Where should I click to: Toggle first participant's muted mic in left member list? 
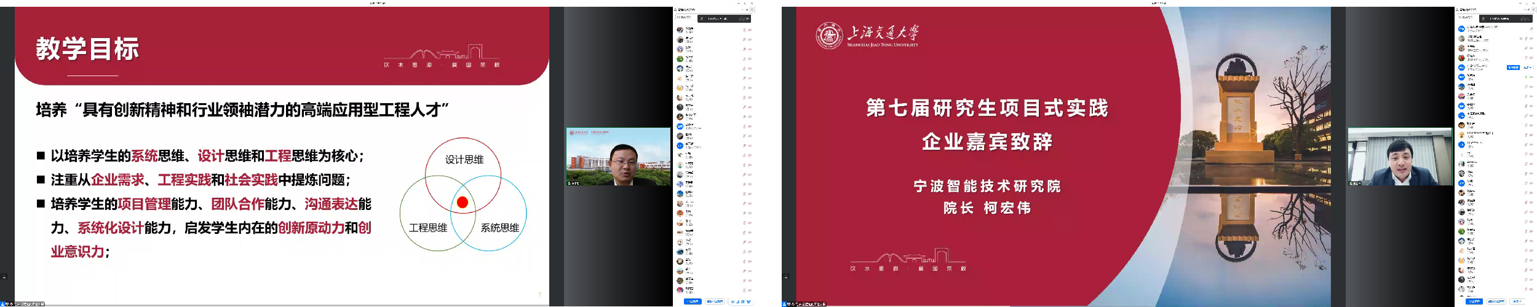(744, 29)
